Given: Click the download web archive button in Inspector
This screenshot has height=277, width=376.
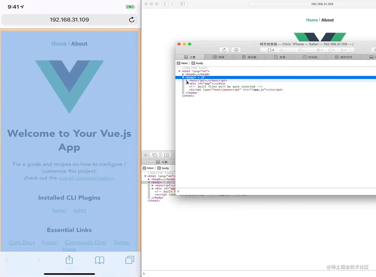Looking at the screenshot, I should pos(236,50).
